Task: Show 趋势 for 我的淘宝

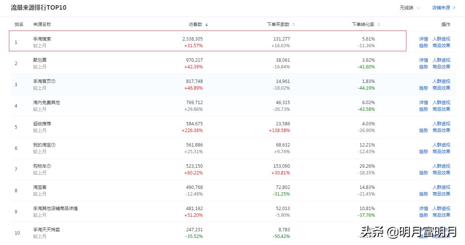Action: [423, 152]
